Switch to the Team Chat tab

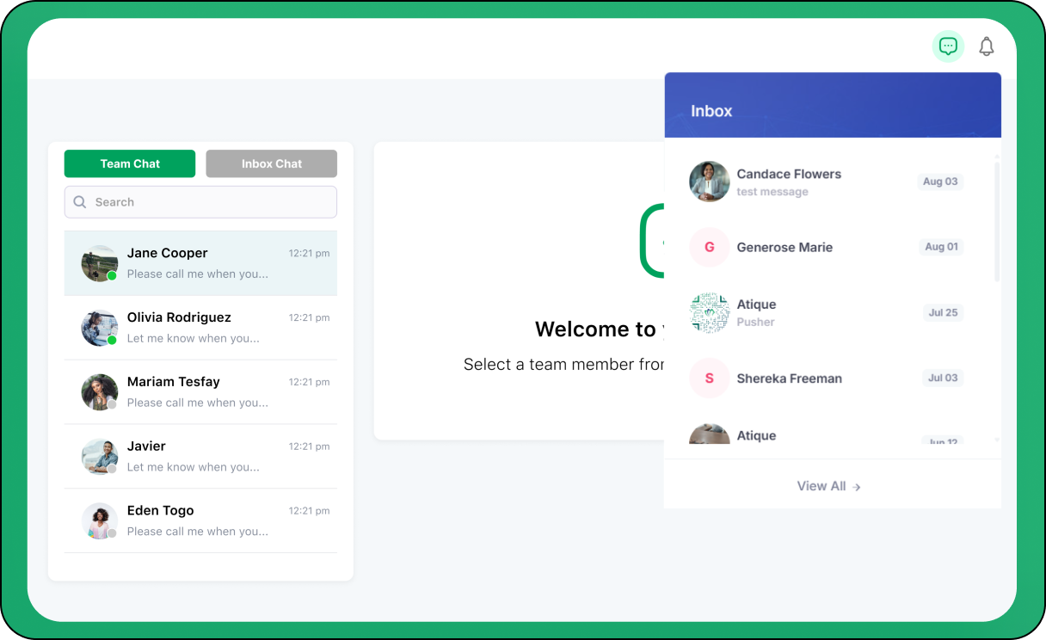pyautogui.click(x=130, y=163)
